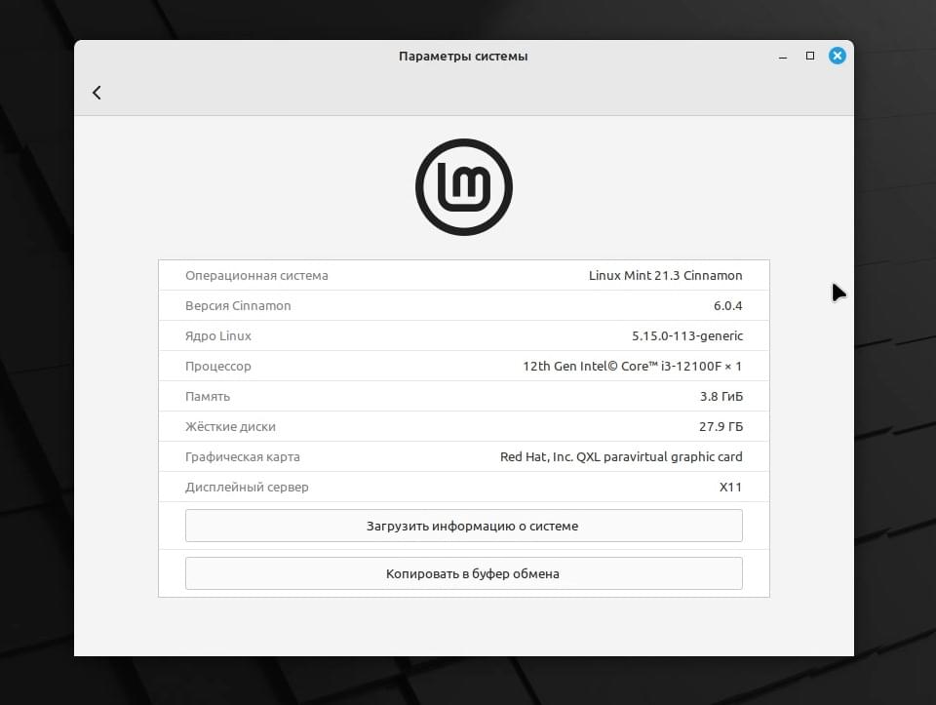The height and width of the screenshot is (705, 936).
Task: Click kernel value 5.15.0-113-generic
Action: tap(687, 336)
